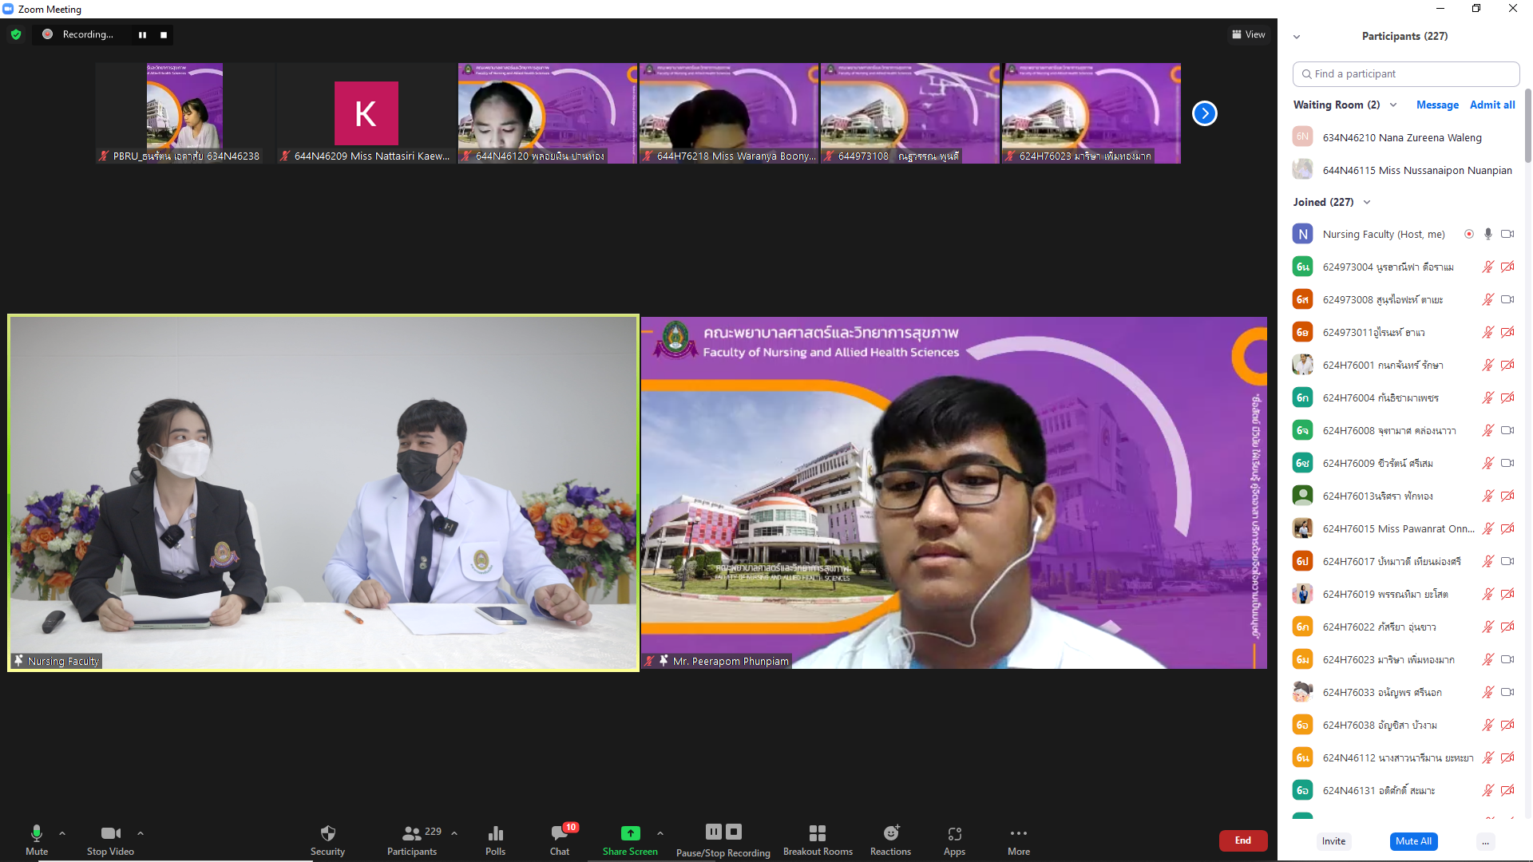Open the Reactions smiley icon
This screenshot has height=862, width=1533.
(x=890, y=834)
